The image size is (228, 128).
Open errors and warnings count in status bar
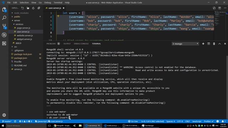tap(25, 121)
